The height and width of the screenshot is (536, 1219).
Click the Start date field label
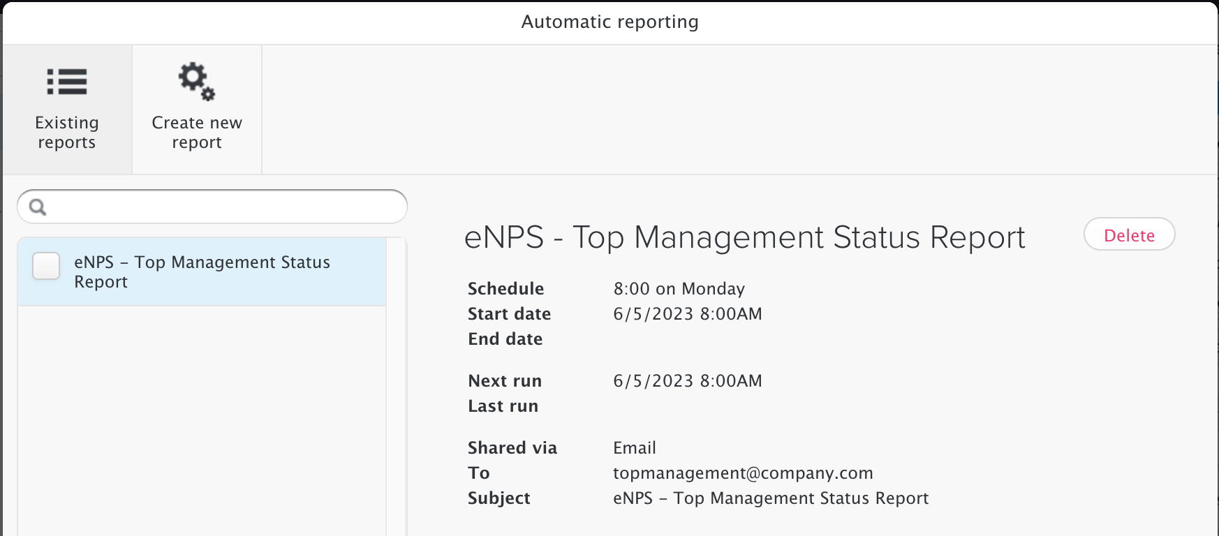point(509,314)
